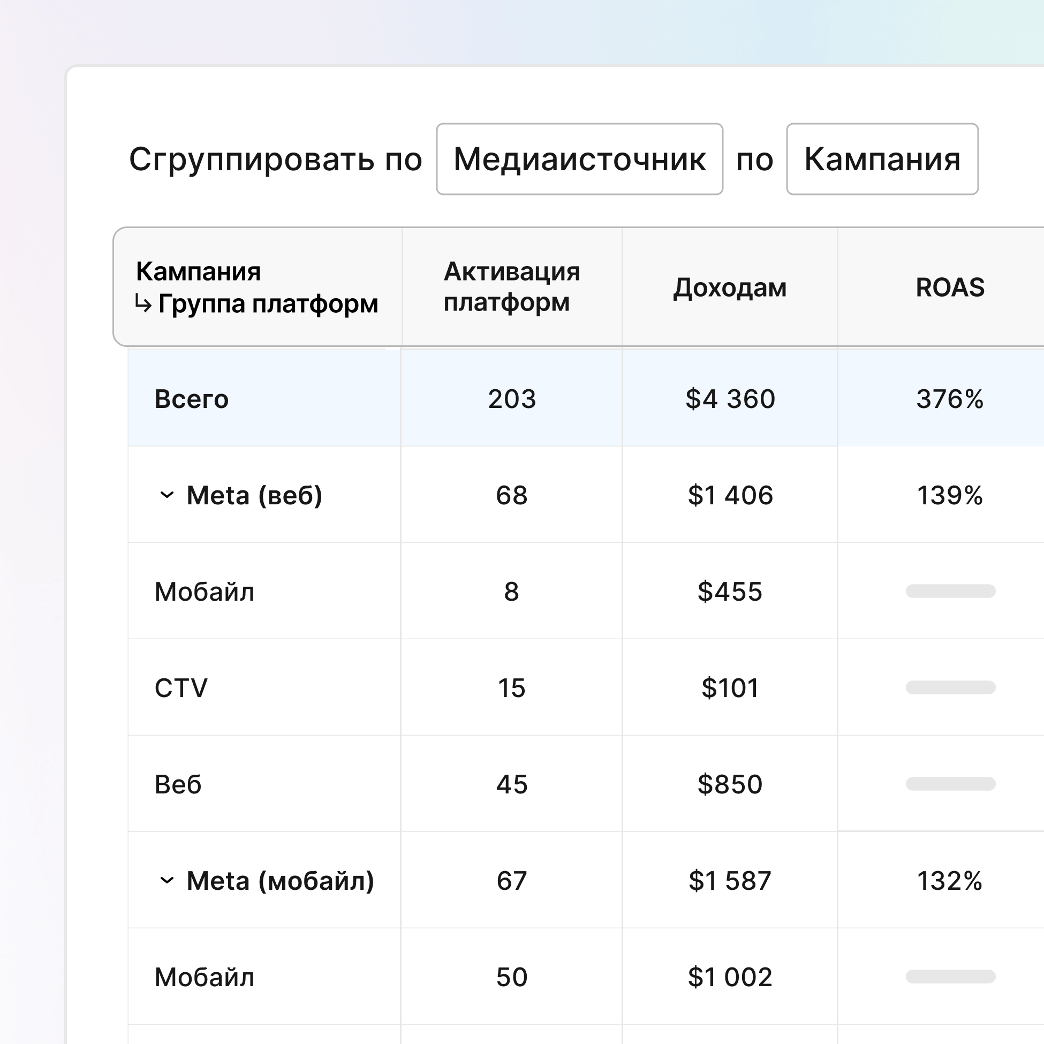1044x1044 pixels.
Task: Click the $4 360 total revenue cell
Action: click(x=730, y=399)
